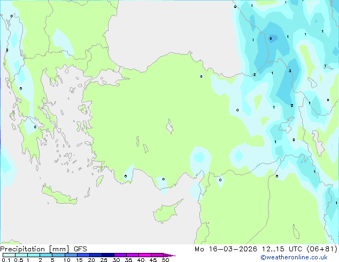
Task: Click the '0.5' legend scale label
Action: coord(18,260)
